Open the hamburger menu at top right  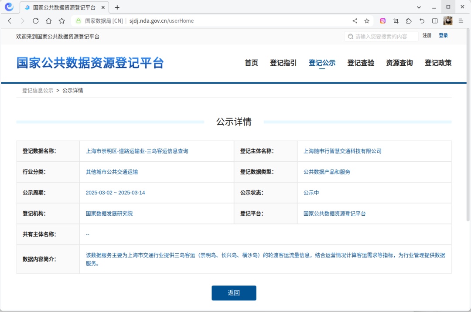tap(461, 20)
